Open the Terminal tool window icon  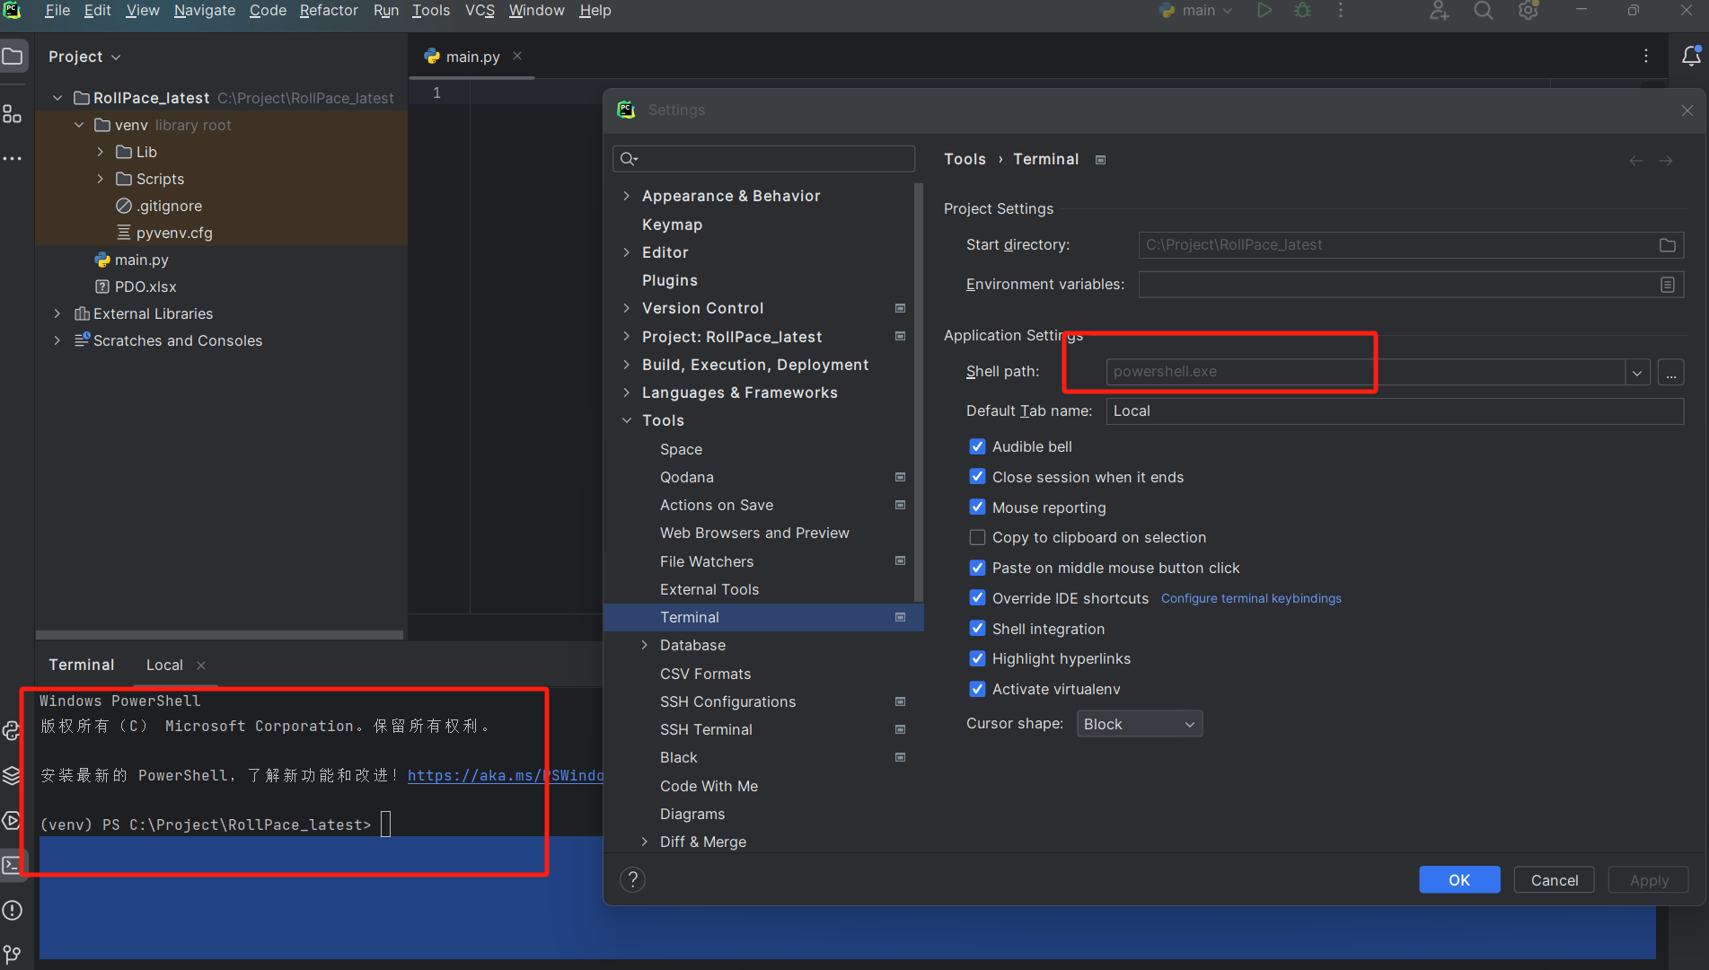coord(13,864)
